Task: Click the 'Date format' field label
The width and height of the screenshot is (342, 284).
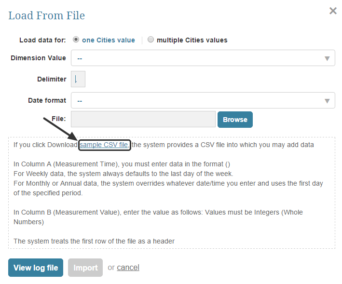Action: click(47, 101)
